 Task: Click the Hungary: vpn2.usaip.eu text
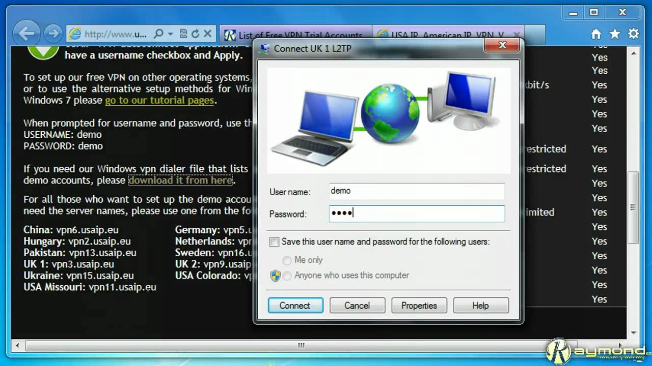(x=77, y=241)
